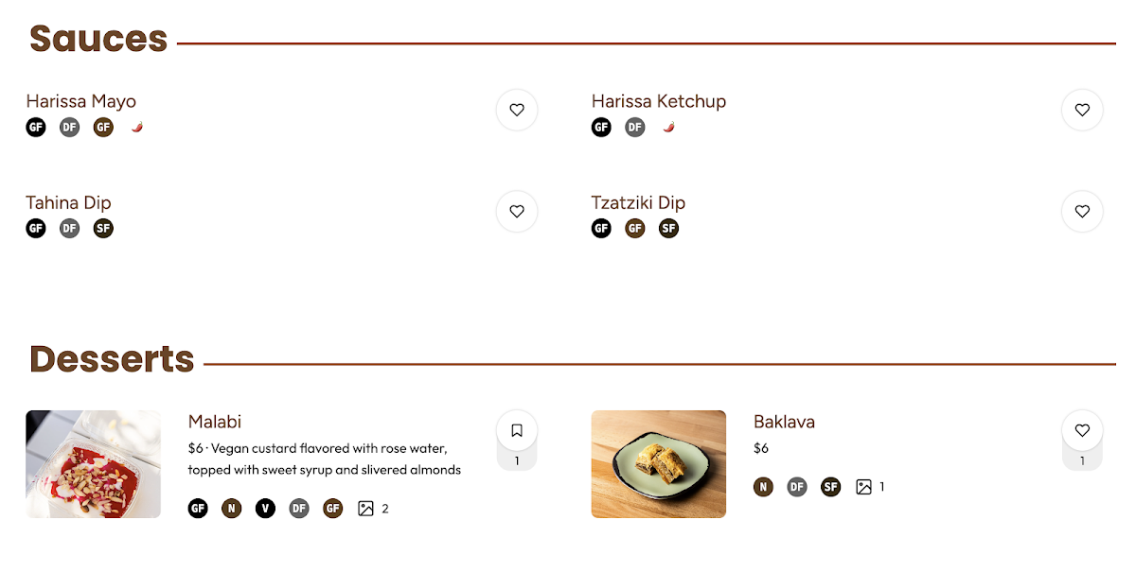Open the Malabi item title
1136x572 pixels.
tap(215, 422)
